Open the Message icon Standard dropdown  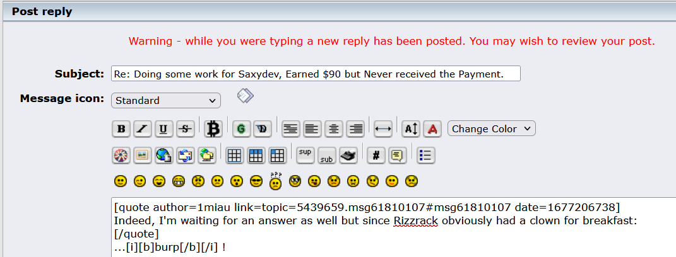pos(166,100)
